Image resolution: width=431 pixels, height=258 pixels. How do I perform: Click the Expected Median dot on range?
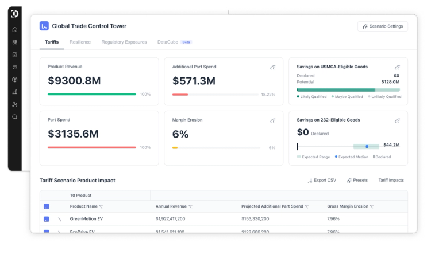pos(367,147)
